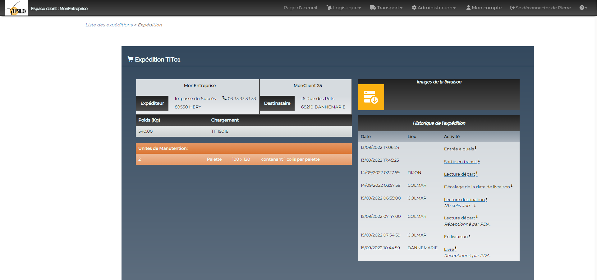597x280 pixels.
Task: Go to Page d'accueil
Action: coord(300,8)
